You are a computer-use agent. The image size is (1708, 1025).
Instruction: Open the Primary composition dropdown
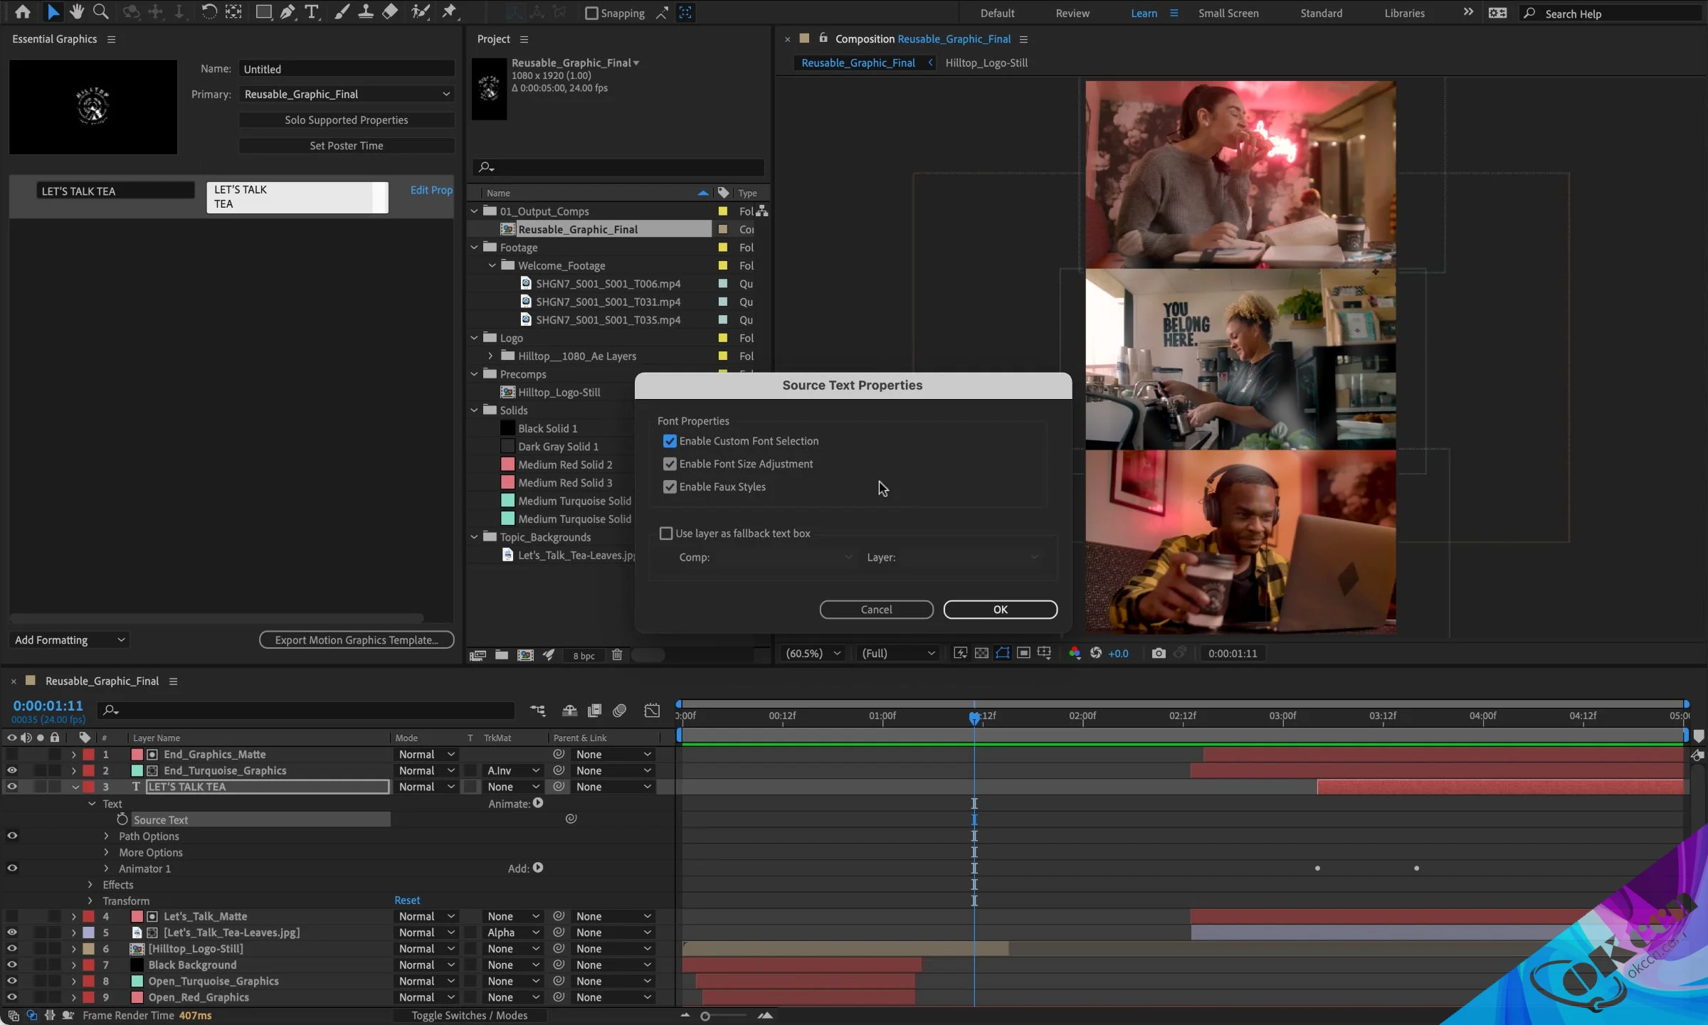tap(347, 94)
